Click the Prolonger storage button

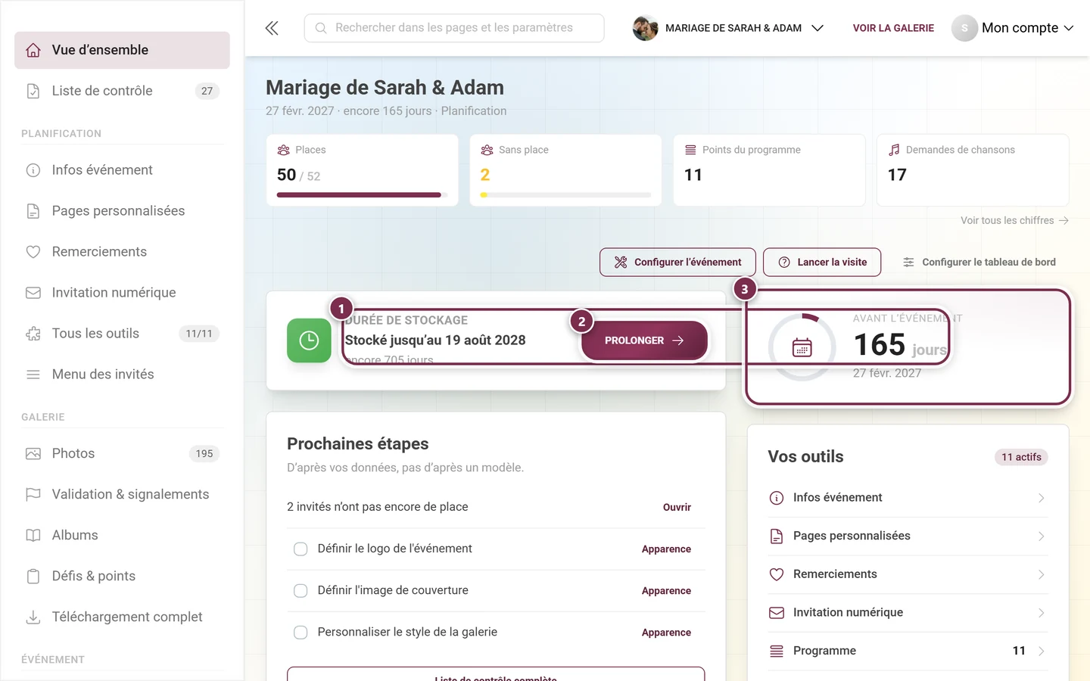644,340
